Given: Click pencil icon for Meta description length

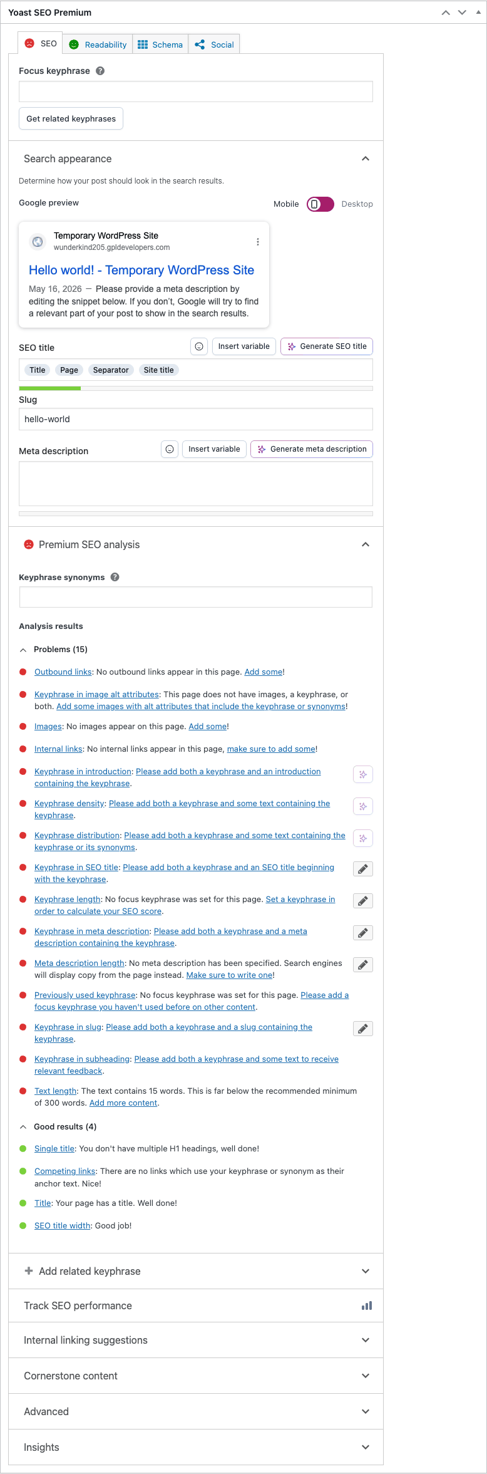Looking at the screenshot, I should pos(363,965).
